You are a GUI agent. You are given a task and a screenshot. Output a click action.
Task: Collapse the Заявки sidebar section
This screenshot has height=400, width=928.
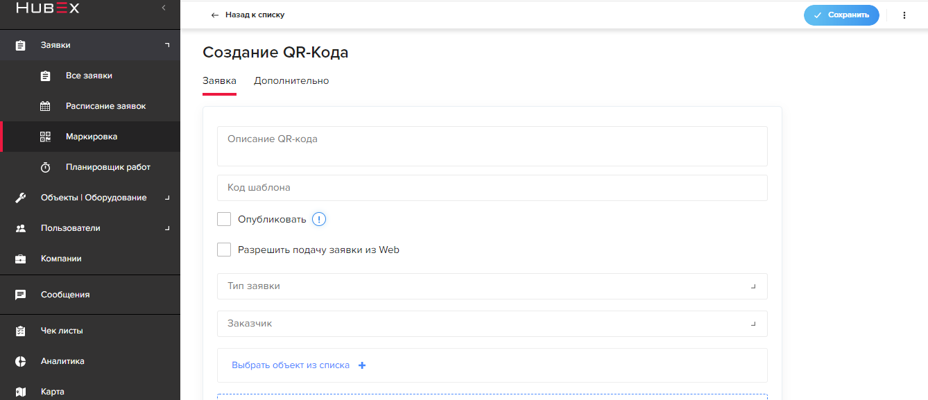[90, 45]
